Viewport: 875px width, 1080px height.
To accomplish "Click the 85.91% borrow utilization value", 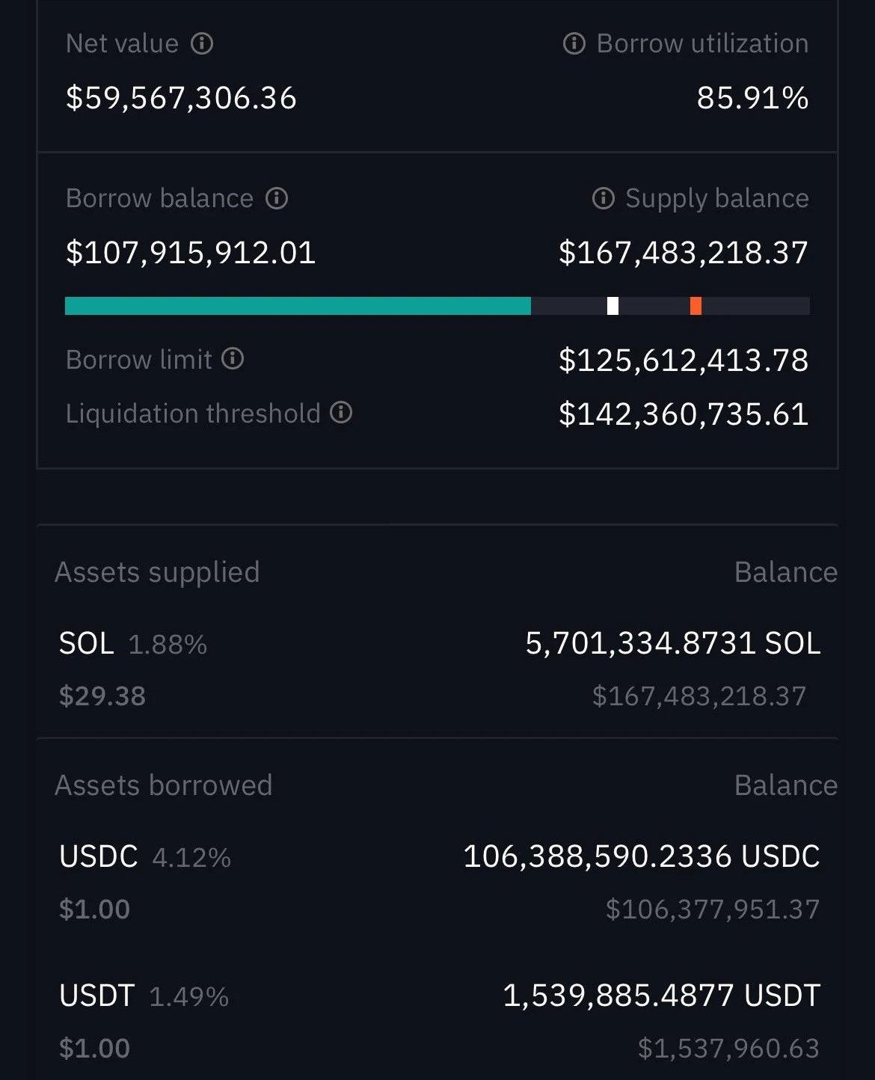I will [x=752, y=98].
